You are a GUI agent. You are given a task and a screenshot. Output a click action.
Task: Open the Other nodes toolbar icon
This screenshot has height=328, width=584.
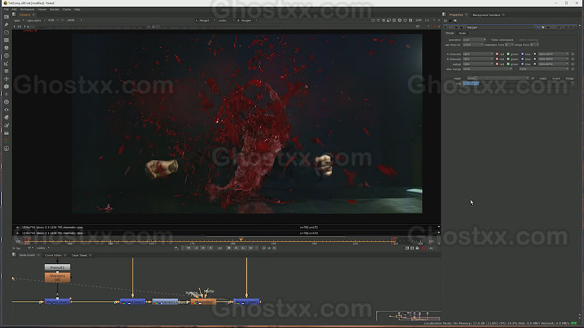point(7,133)
